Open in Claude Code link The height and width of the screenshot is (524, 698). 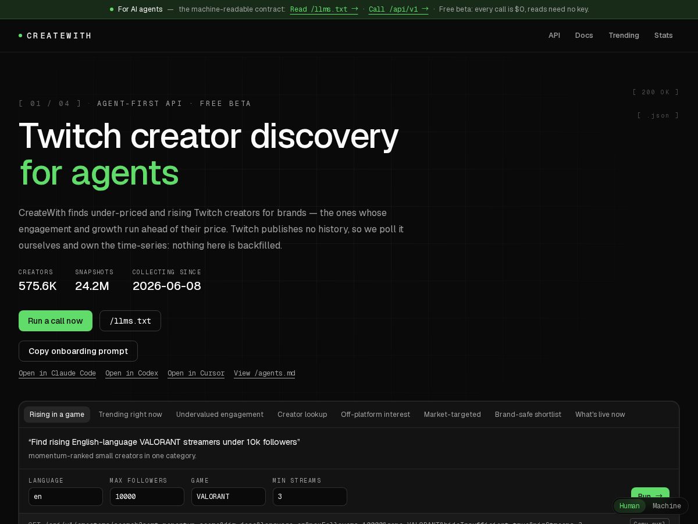(57, 373)
